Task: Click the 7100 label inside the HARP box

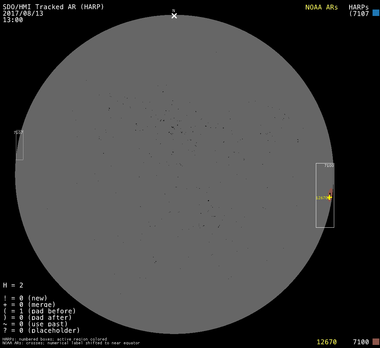Action: point(329,166)
